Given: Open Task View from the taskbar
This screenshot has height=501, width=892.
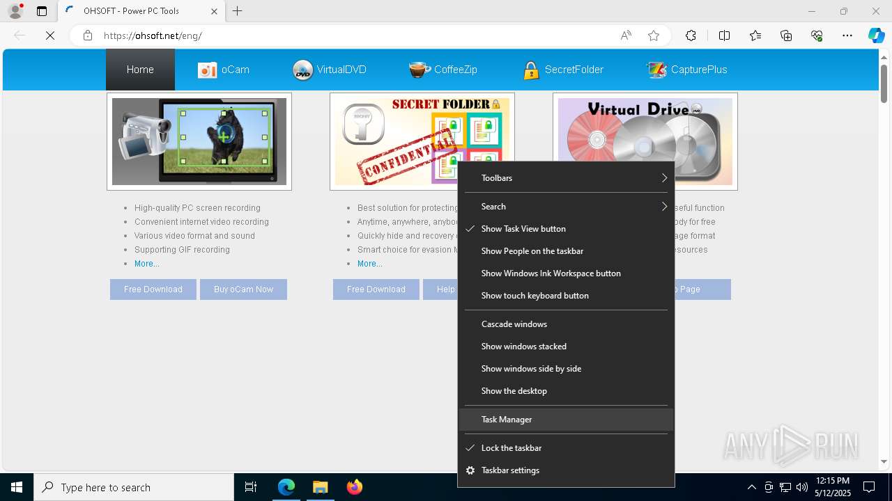Looking at the screenshot, I should (251, 487).
